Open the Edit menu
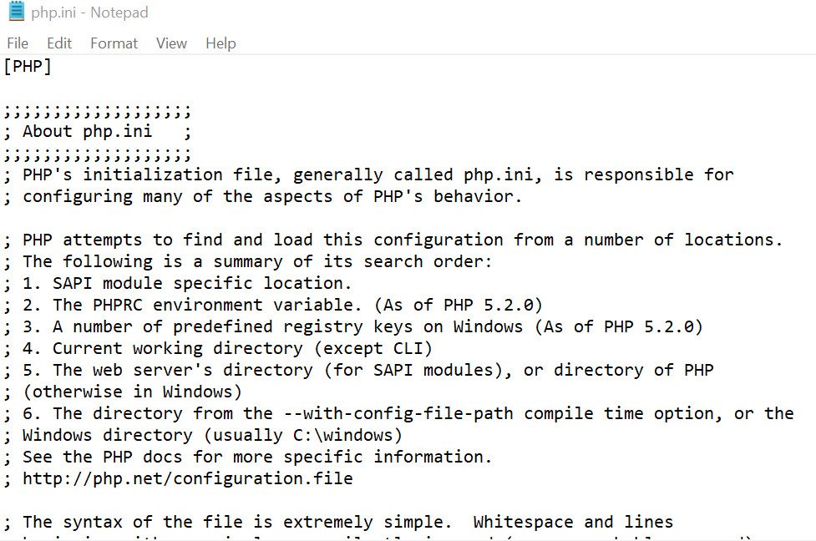This screenshot has width=816, height=541. pos(59,43)
